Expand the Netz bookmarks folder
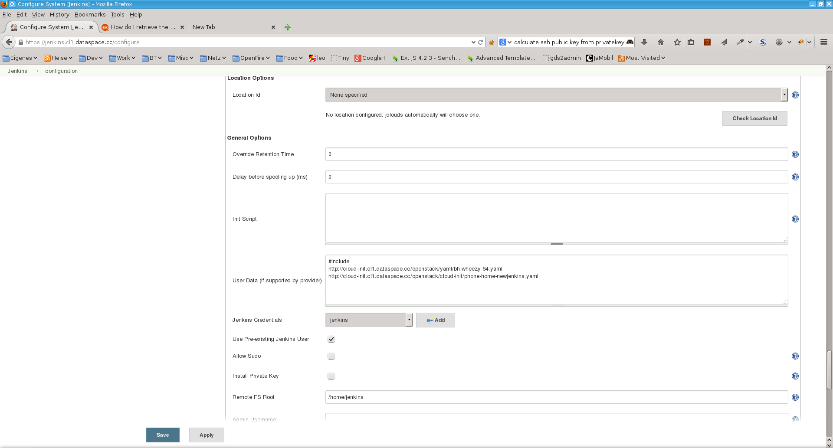 213,58
